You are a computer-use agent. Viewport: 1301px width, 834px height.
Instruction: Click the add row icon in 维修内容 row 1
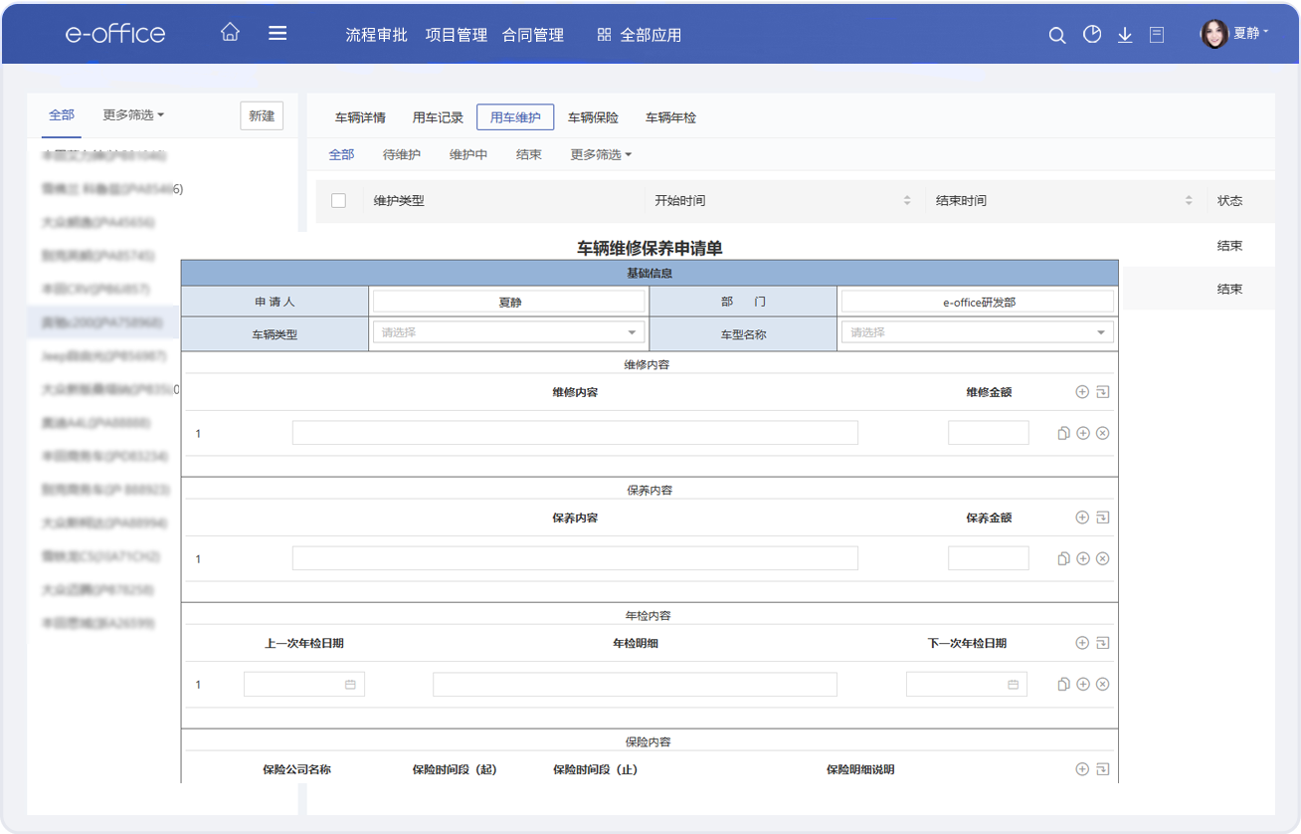pyautogui.click(x=1083, y=433)
